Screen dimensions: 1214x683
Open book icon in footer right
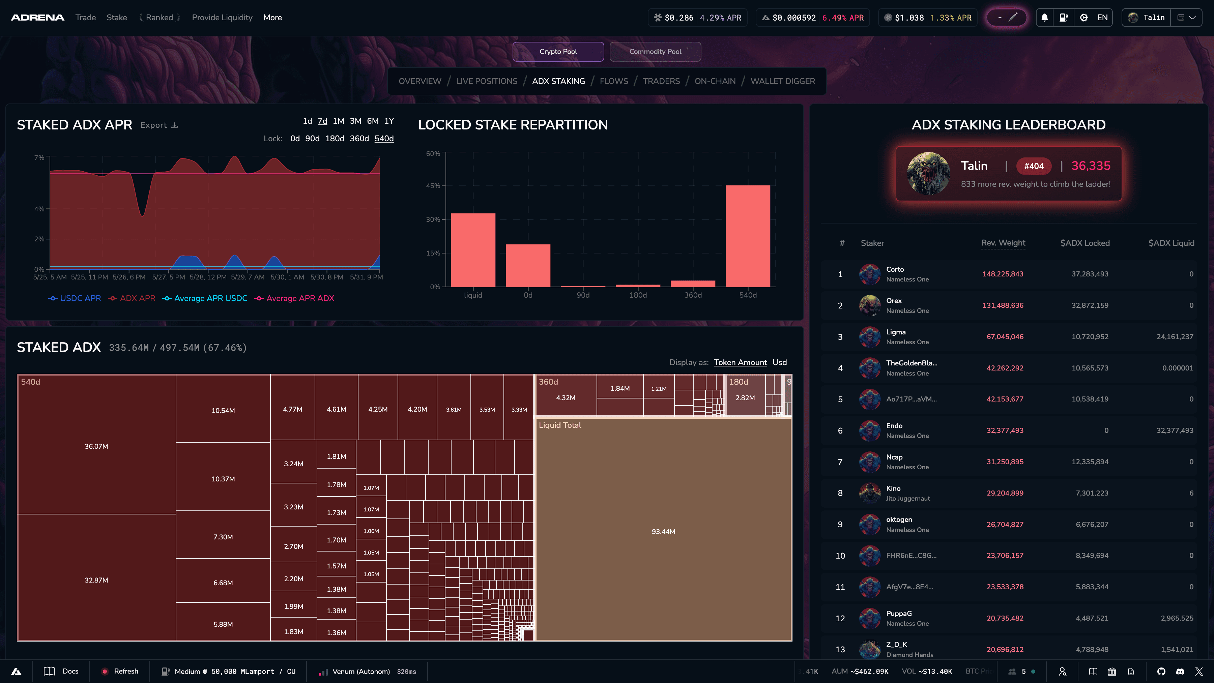(1093, 671)
